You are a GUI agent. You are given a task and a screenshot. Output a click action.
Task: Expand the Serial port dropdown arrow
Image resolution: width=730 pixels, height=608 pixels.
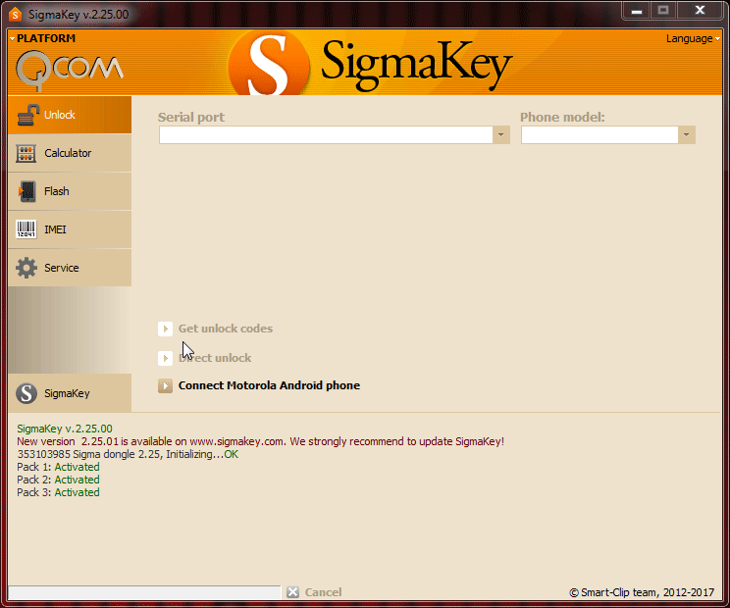point(501,135)
